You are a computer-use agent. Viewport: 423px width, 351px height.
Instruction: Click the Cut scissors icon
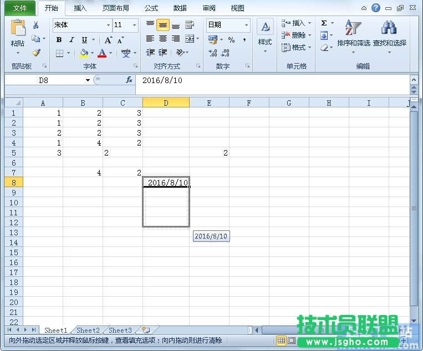(36, 25)
